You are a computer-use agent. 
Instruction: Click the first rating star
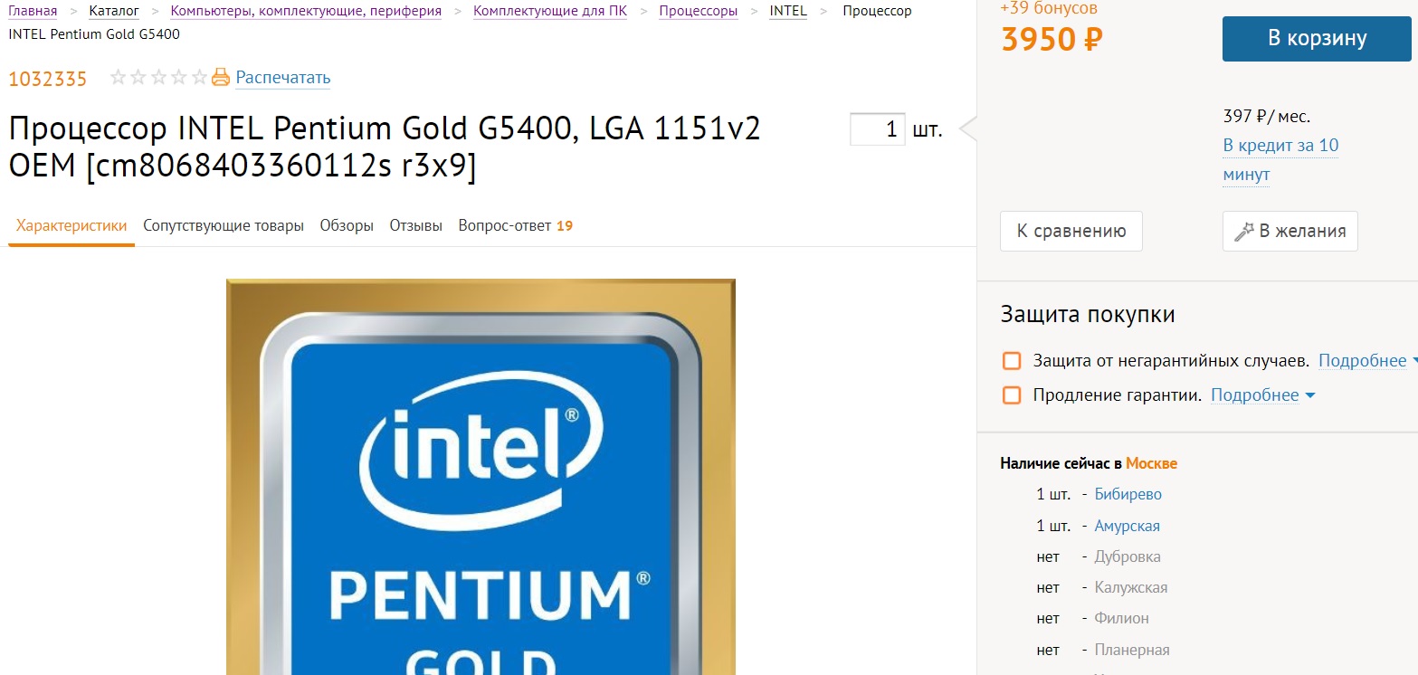(119, 78)
